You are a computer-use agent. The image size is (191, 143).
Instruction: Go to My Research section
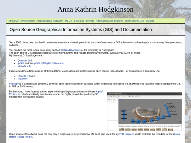(28, 21)
